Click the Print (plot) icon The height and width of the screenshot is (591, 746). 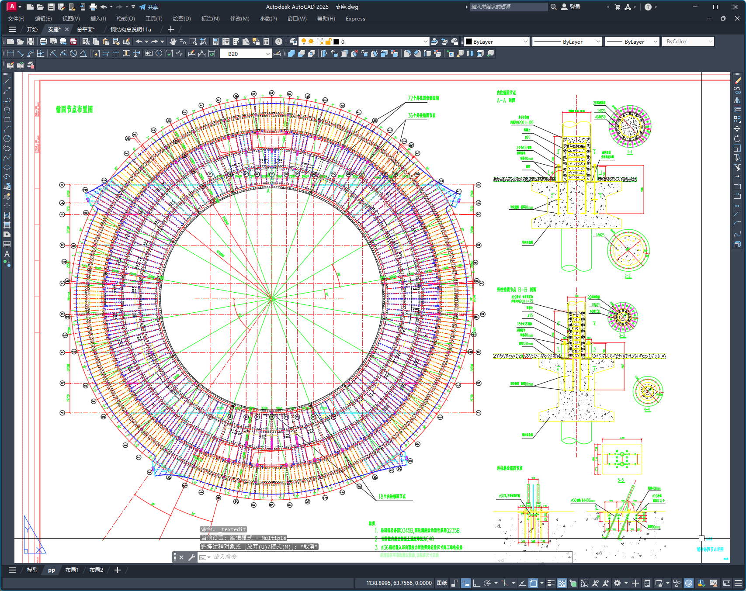click(x=43, y=41)
